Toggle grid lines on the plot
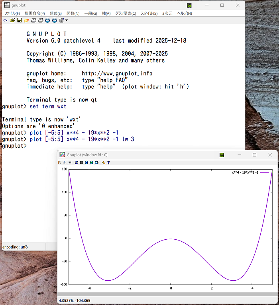The height and width of the screenshot is (305, 279). [x=82, y=162]
